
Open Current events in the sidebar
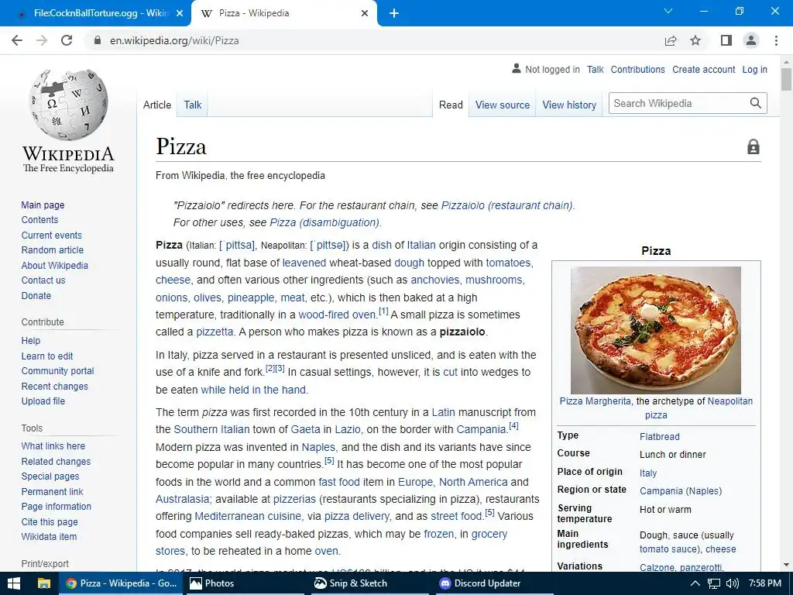coord(51,236)
